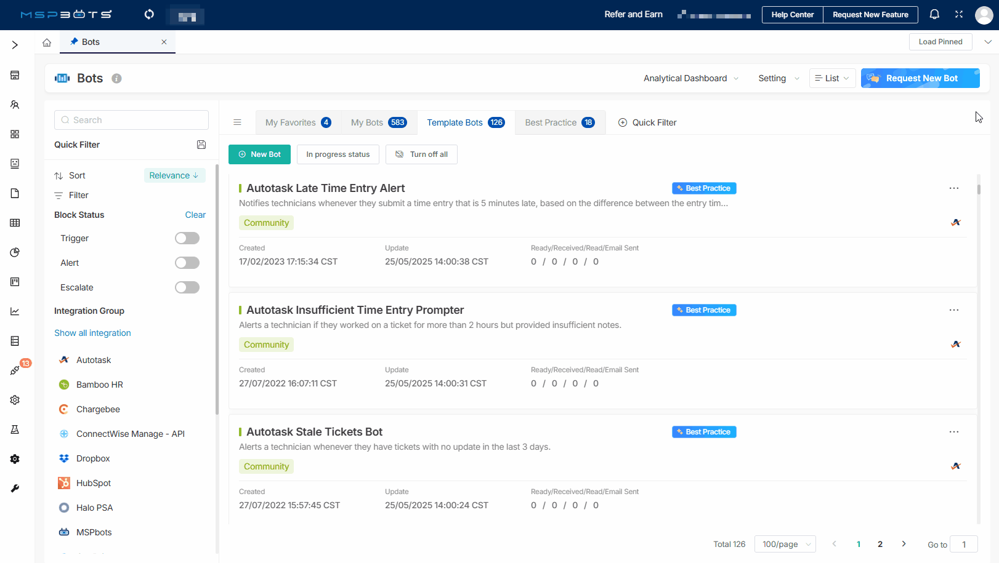Click the Show all integration link
Viewport: 999px width, 563px height.
tap(92, 333)
